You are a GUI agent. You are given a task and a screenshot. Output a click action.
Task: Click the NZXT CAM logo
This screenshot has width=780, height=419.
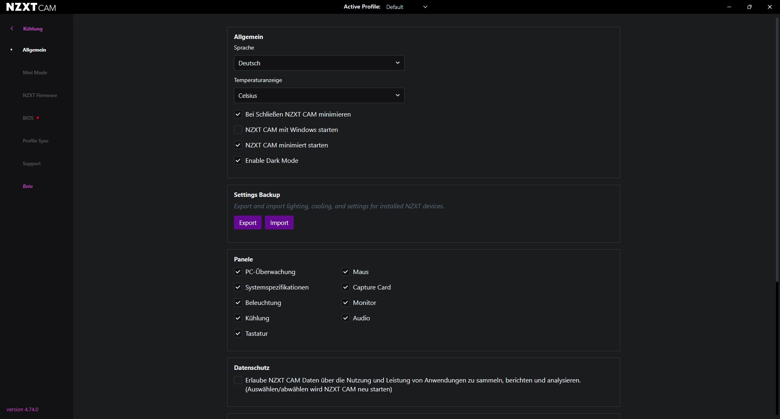coord(31,7)
